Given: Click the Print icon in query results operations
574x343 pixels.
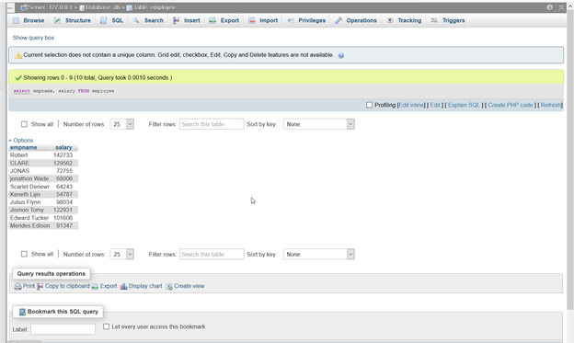Looking at the screenshot, I should click(17, 286).
